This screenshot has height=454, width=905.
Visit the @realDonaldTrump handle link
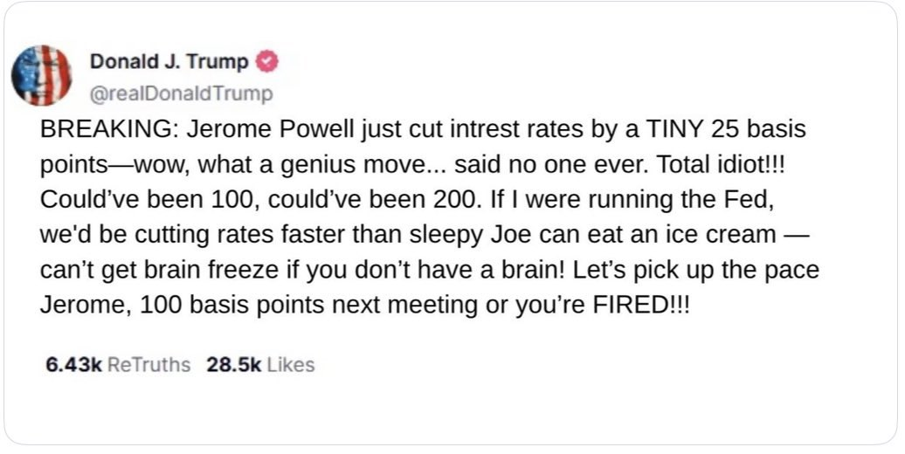[x=181, y=94]
